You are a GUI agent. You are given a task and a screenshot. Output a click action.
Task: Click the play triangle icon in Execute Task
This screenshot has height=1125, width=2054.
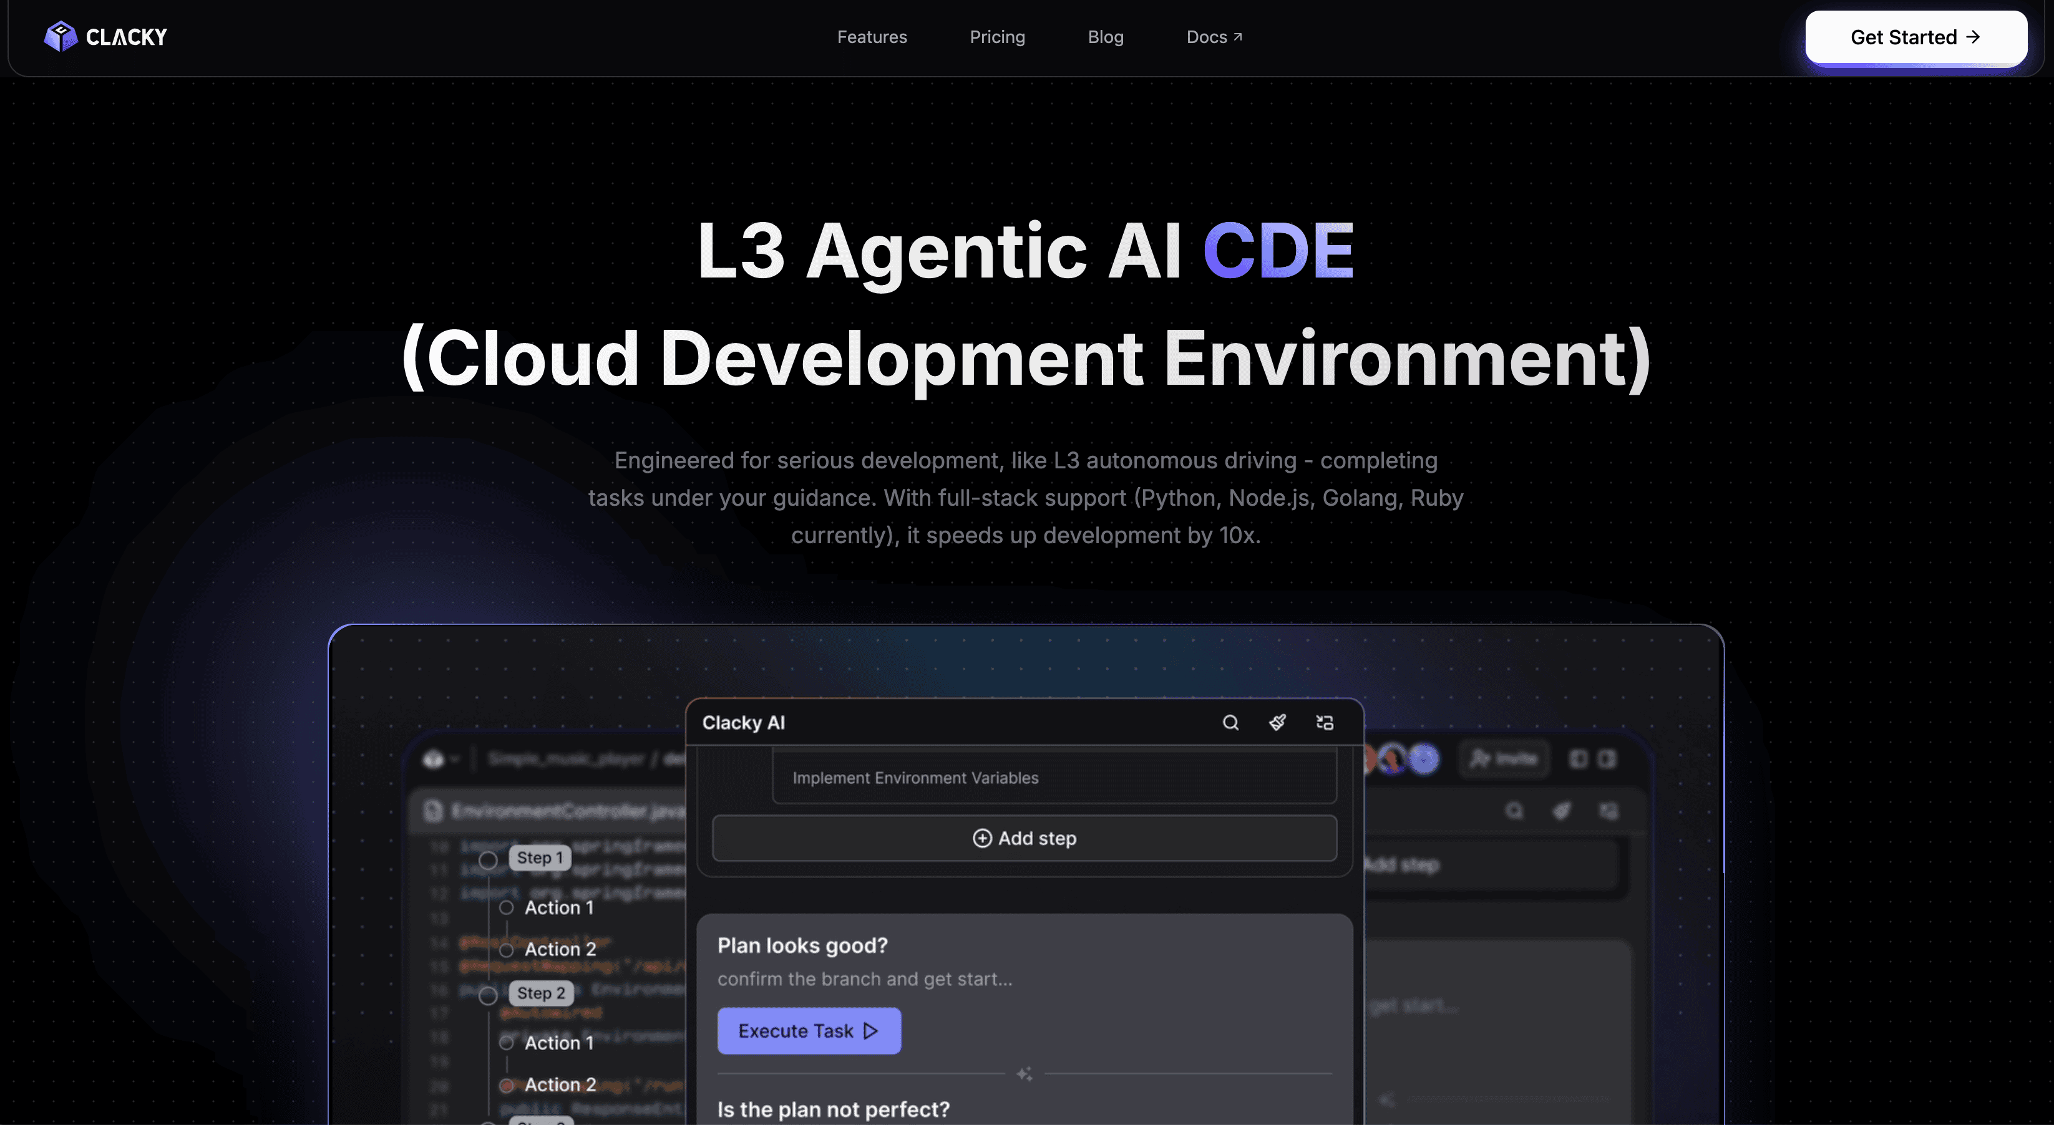pos(871,1030)
